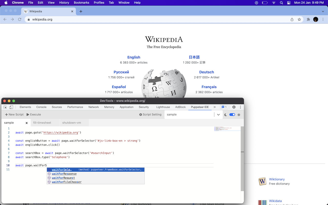Image resolution: width=328 pixels, height=205 pixels.
Task: Open the English Wikipedia link
Action: point(134,57)
